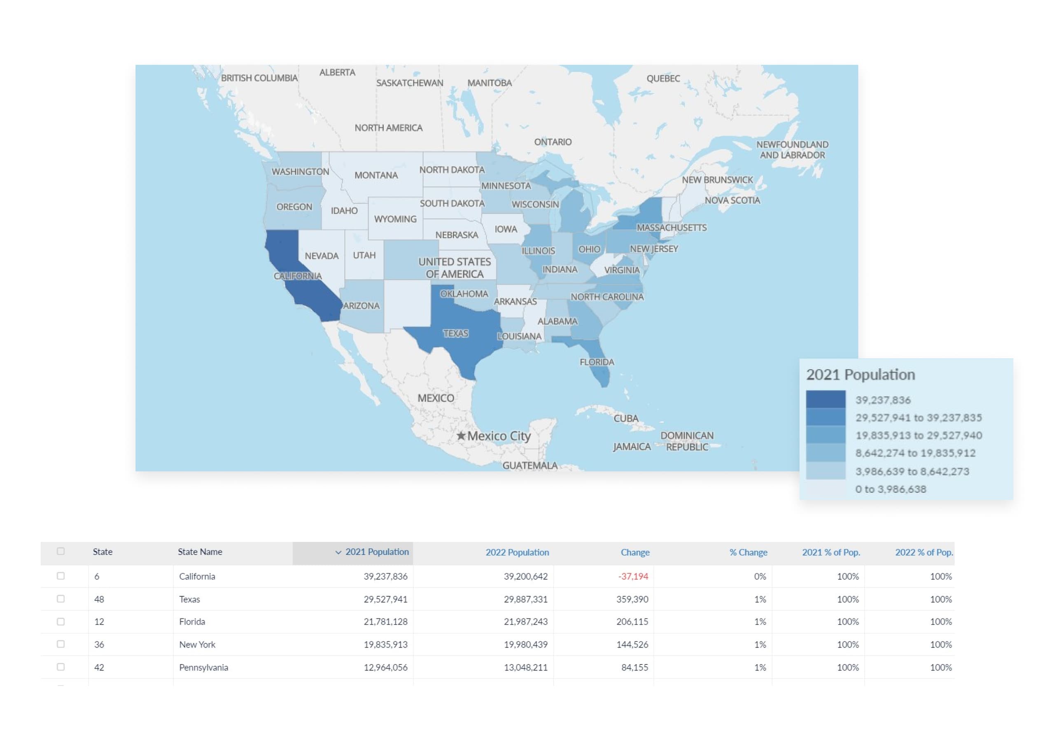The width and height of the screenshot is (1054, 753).
Task: Click the State Name column header
Action: (x=200, y=552)
